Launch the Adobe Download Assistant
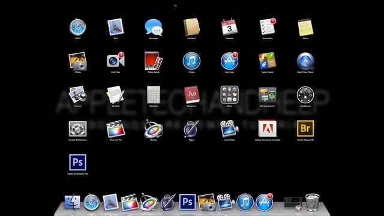 click(x=268, y=128)
